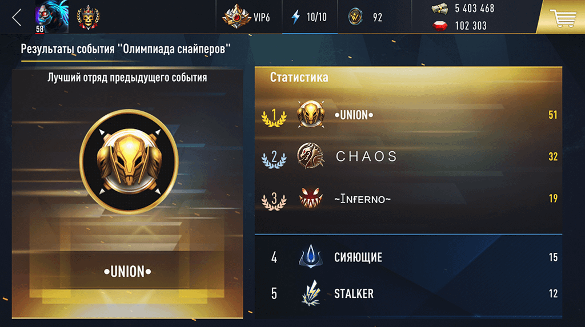Open the CHAOS squad dragon emblem
Image resolution: width=585 pixels, height=327 pixels.
point(310,156)
